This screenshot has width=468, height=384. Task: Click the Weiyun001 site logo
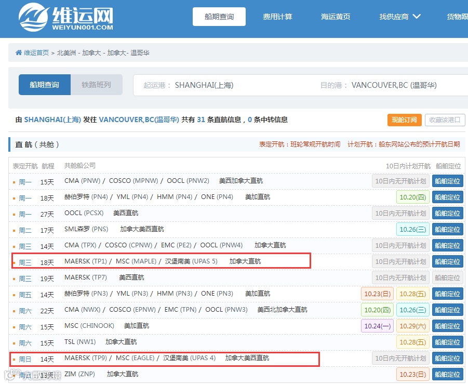66,17
